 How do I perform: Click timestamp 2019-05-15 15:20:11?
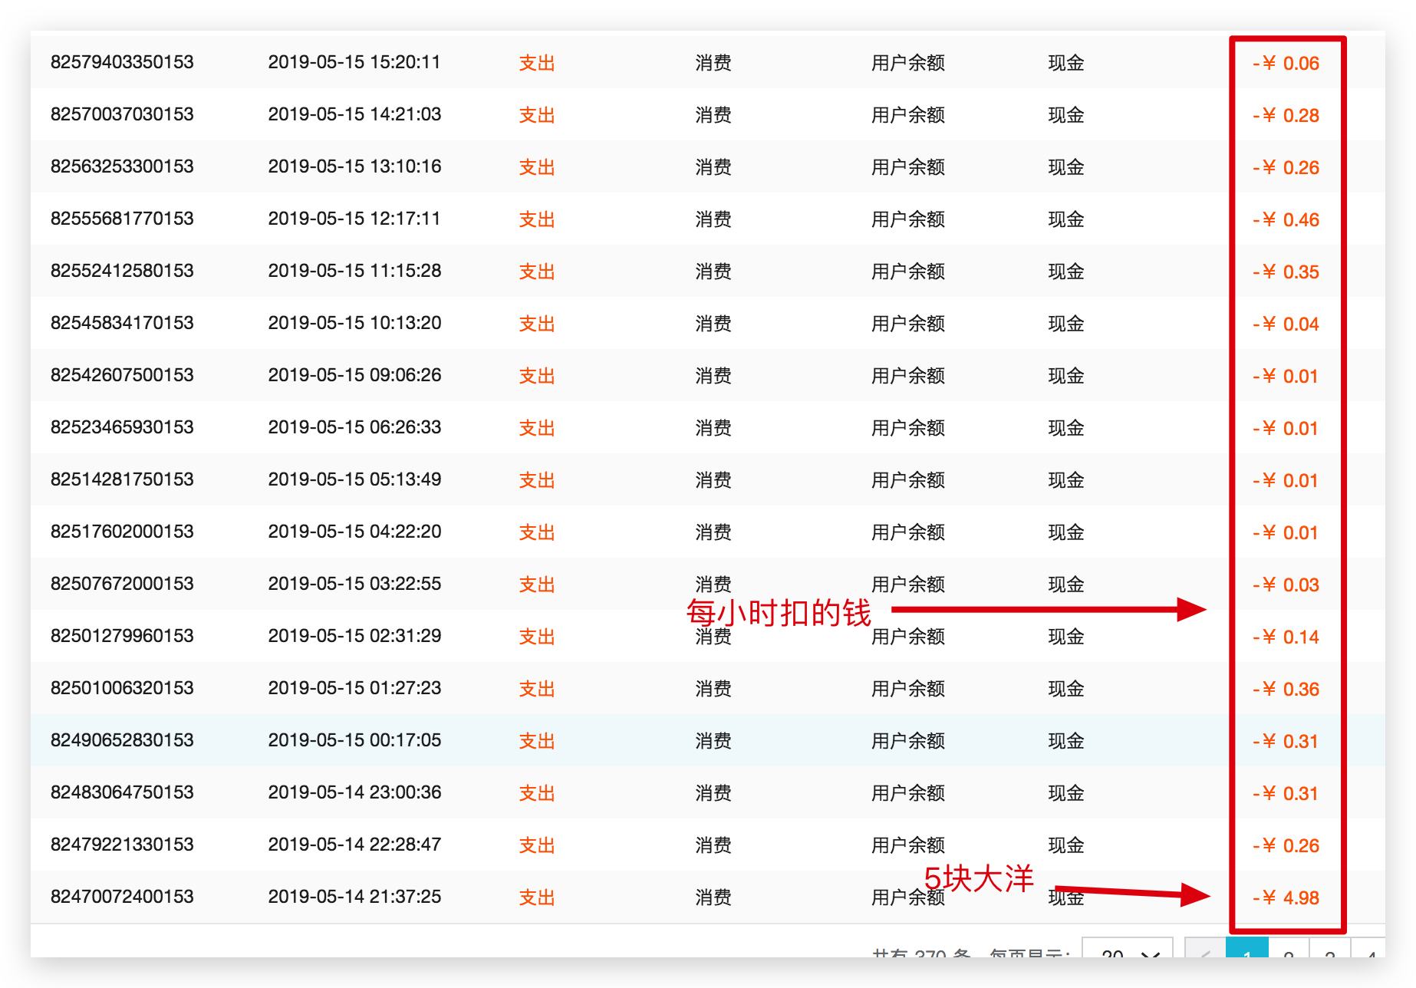click(x=354, y=62)
